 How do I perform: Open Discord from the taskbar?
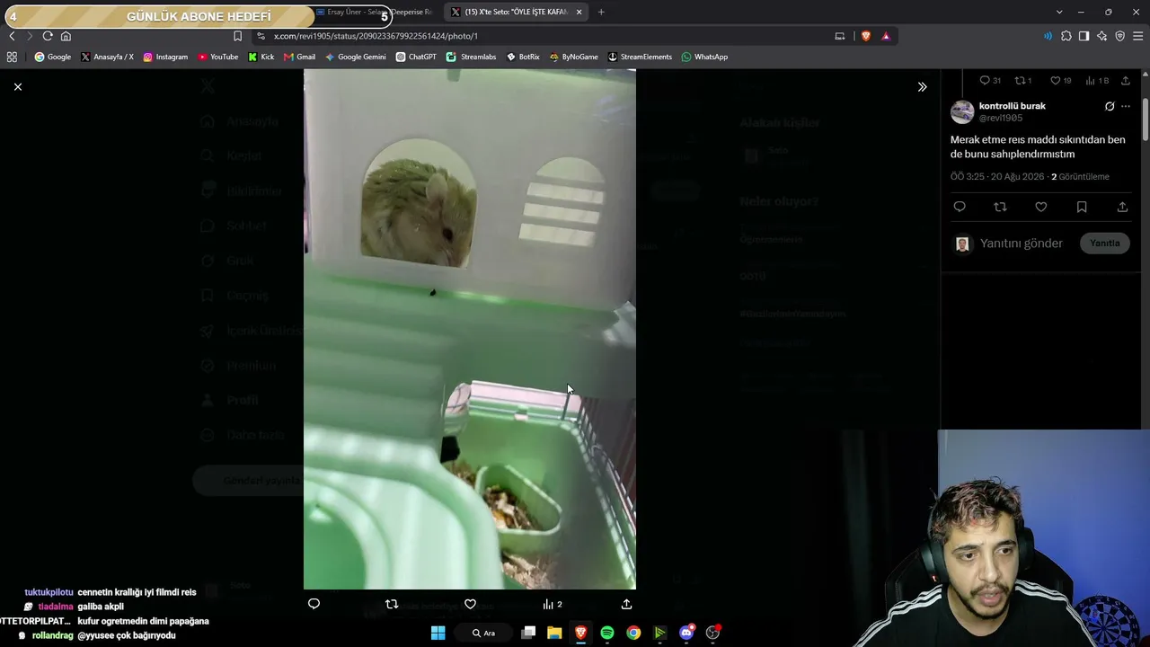[x=686, y=633]
